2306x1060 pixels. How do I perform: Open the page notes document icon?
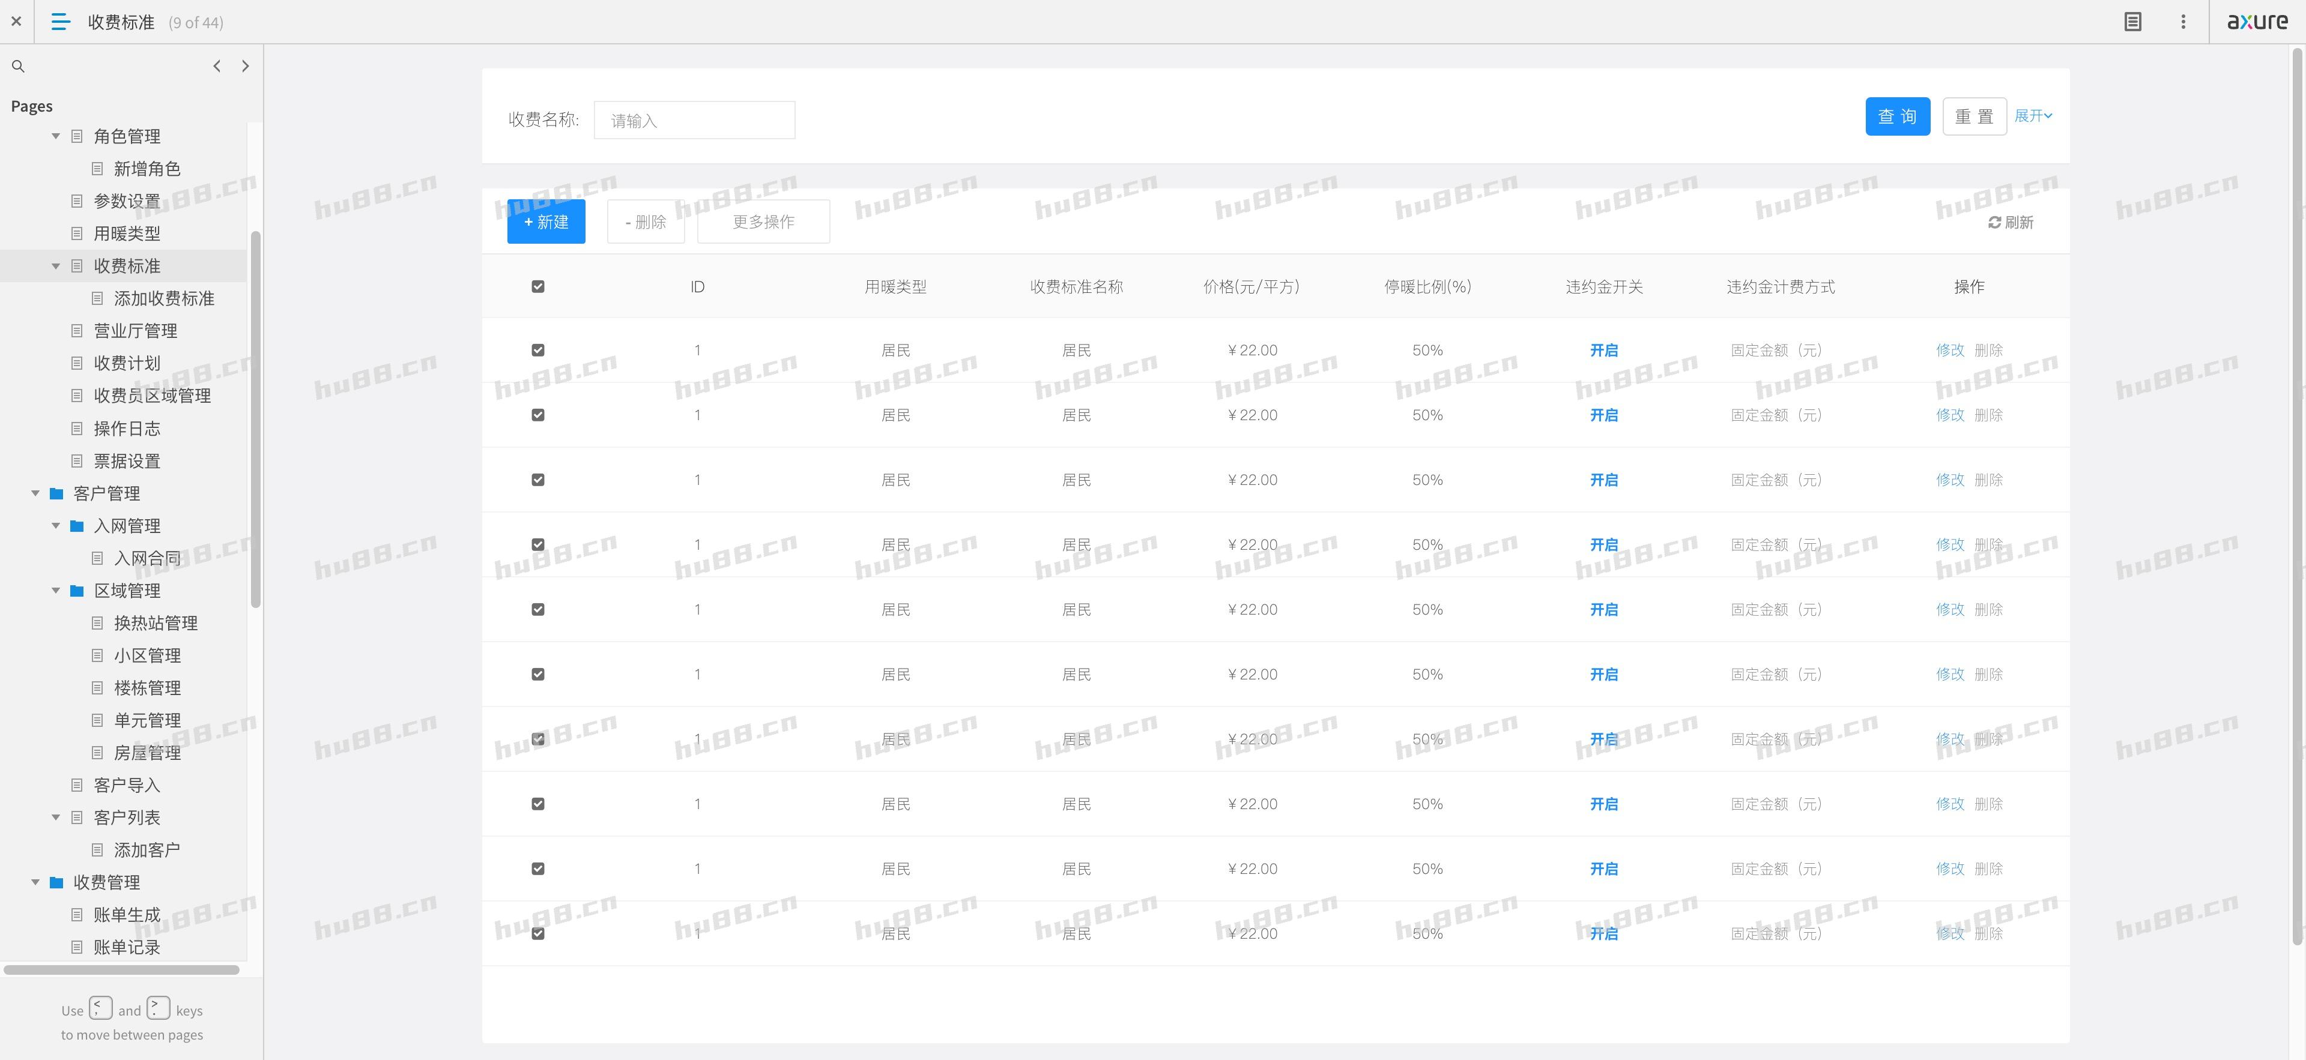(2132, 22)
